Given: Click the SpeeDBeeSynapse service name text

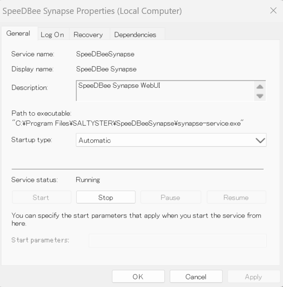Looking at the screenshot, I should (x=105, y=54).
